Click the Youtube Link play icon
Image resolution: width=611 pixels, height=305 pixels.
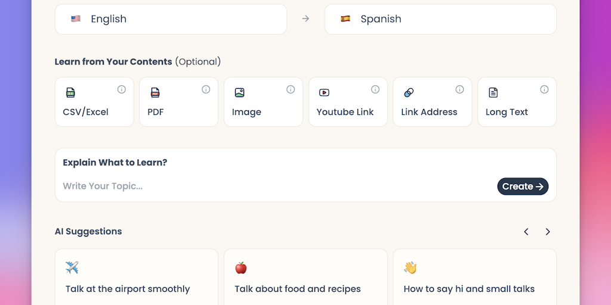[324, 93]
